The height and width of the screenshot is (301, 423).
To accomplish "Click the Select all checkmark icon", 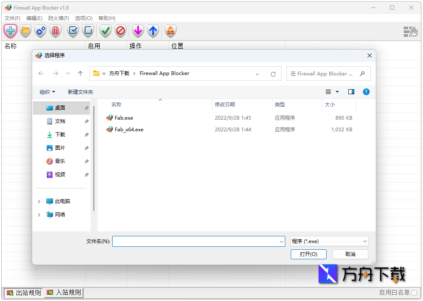I will click(73, 31).
